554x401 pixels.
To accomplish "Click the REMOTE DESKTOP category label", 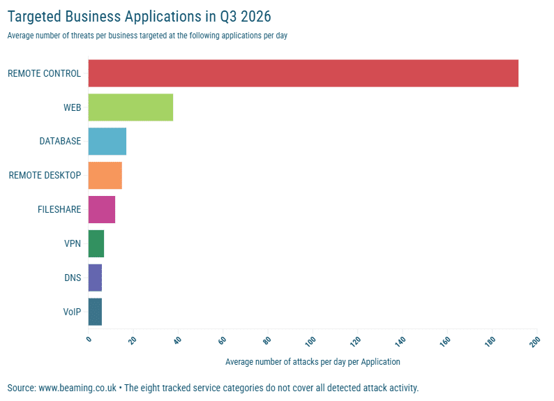I will 45,175.
